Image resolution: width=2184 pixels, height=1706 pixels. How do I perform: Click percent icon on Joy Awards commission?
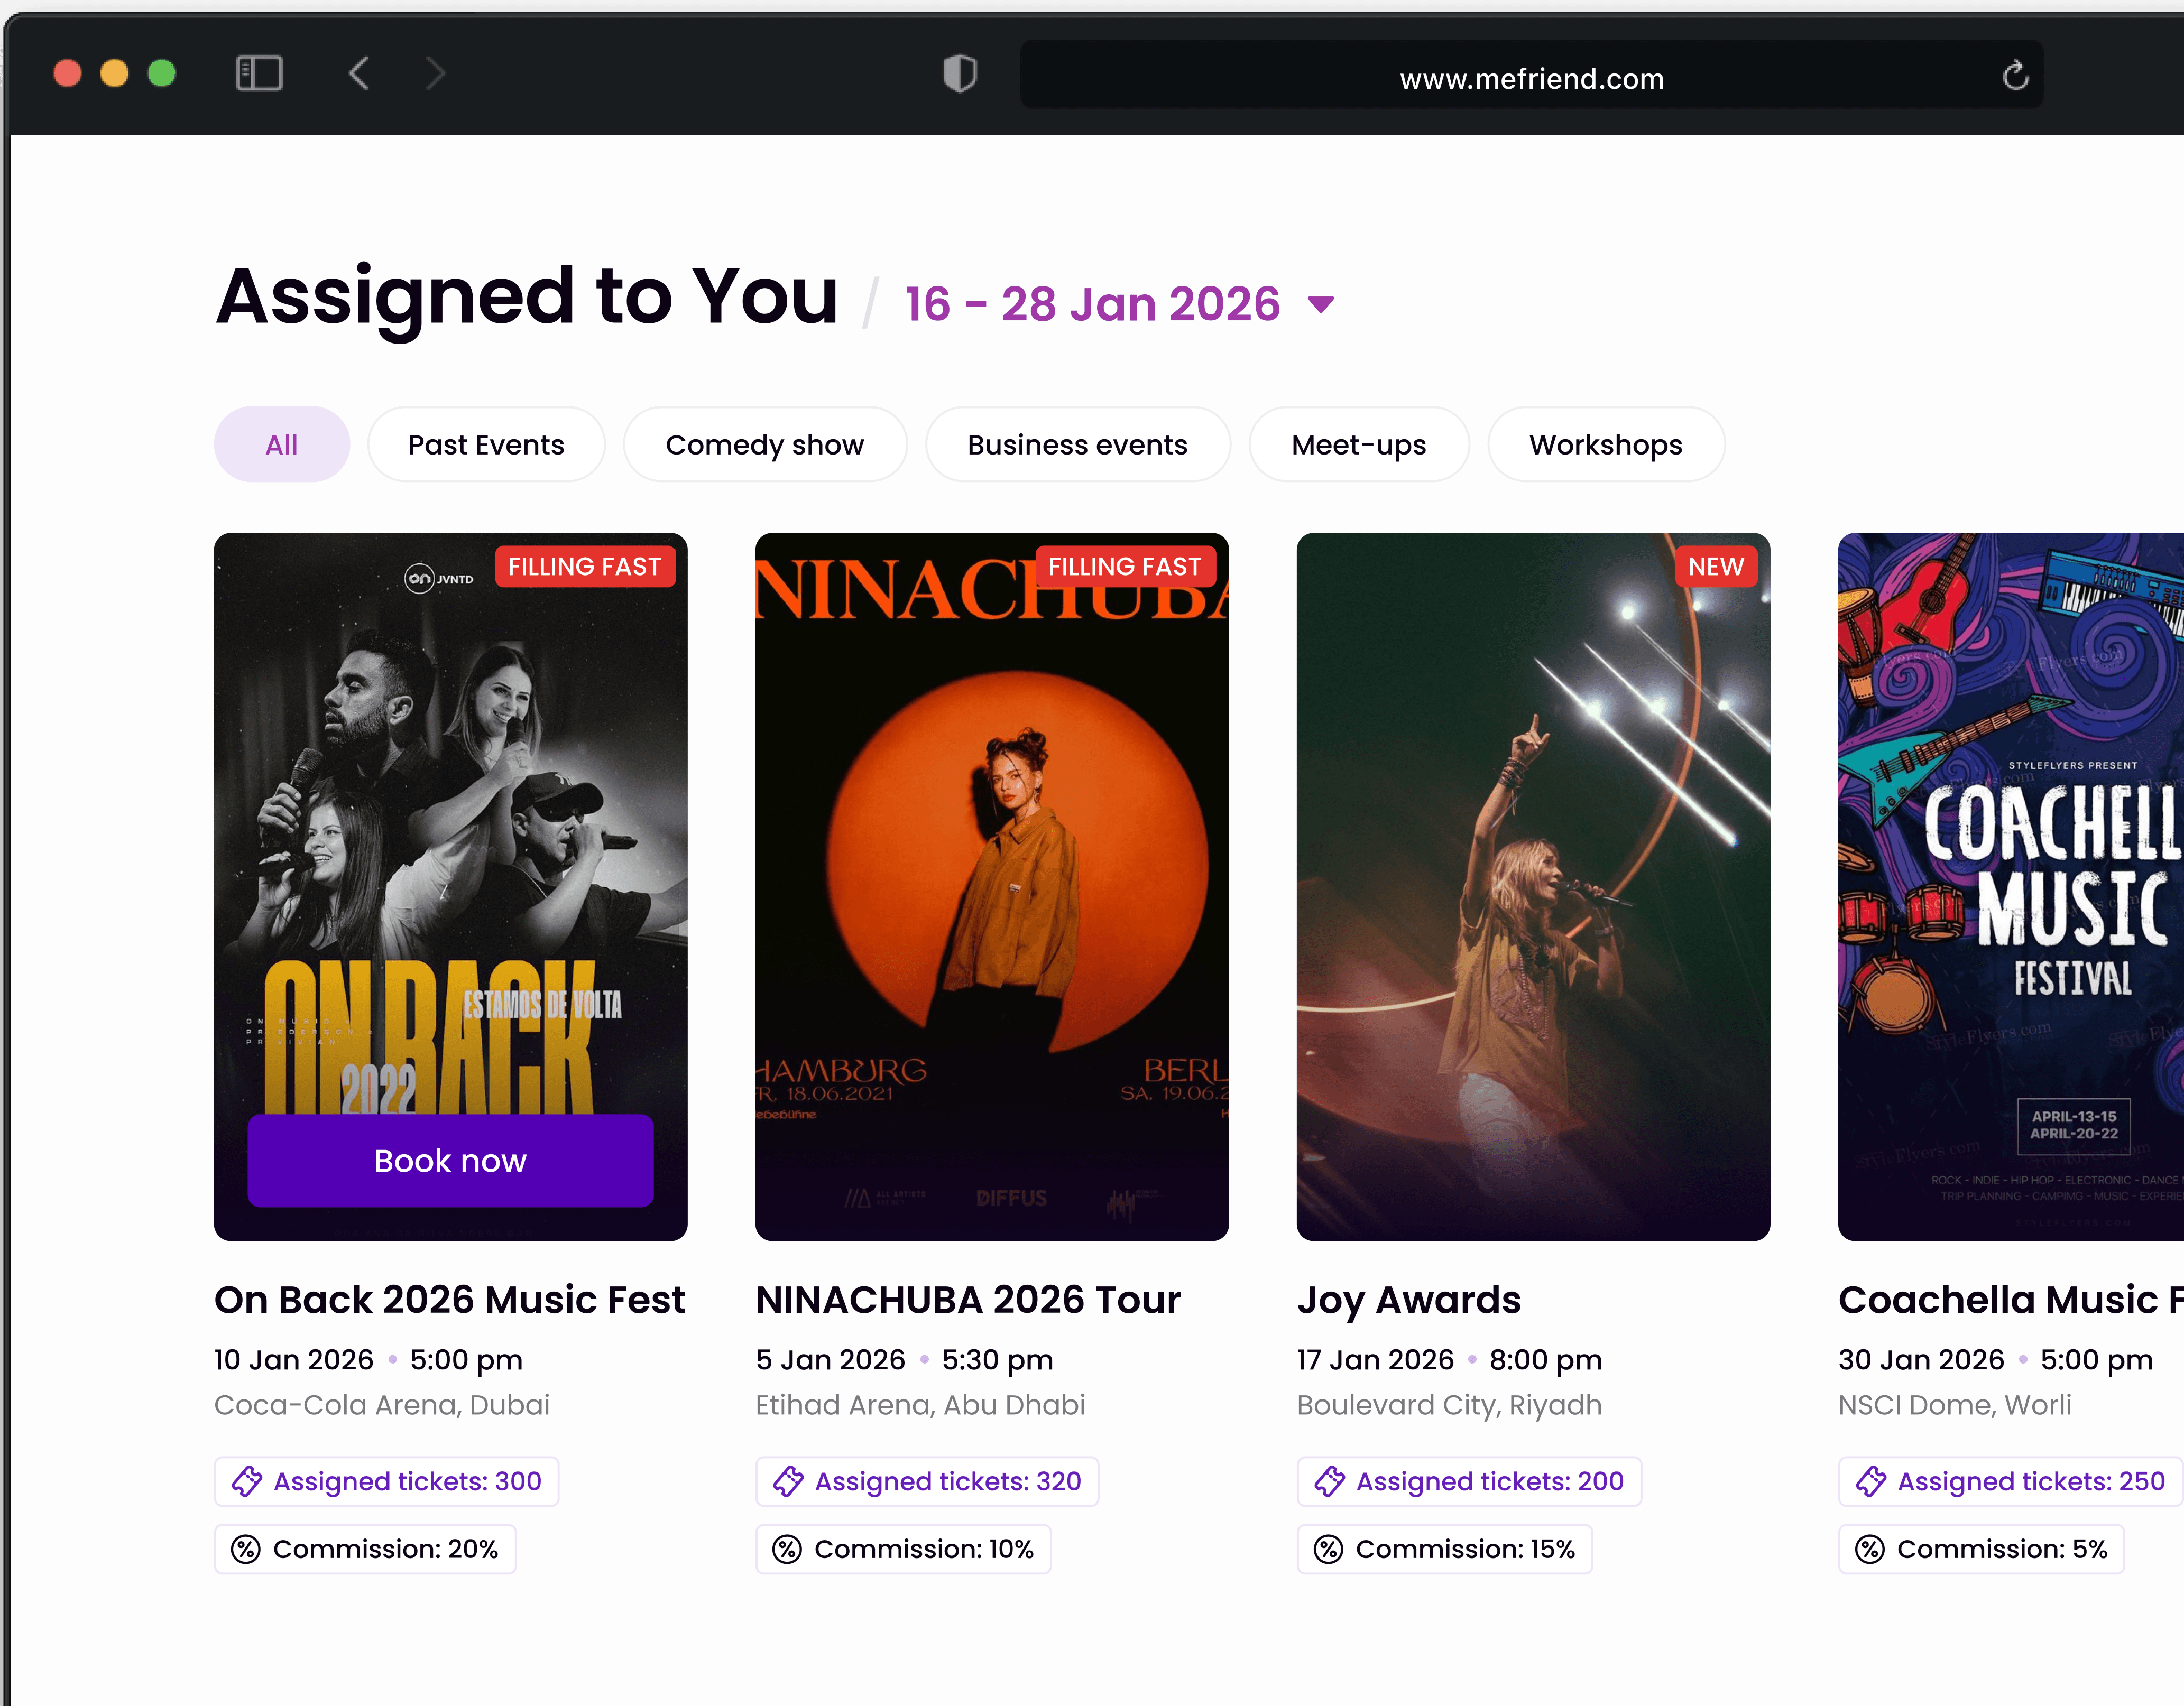[1328, 1549]
